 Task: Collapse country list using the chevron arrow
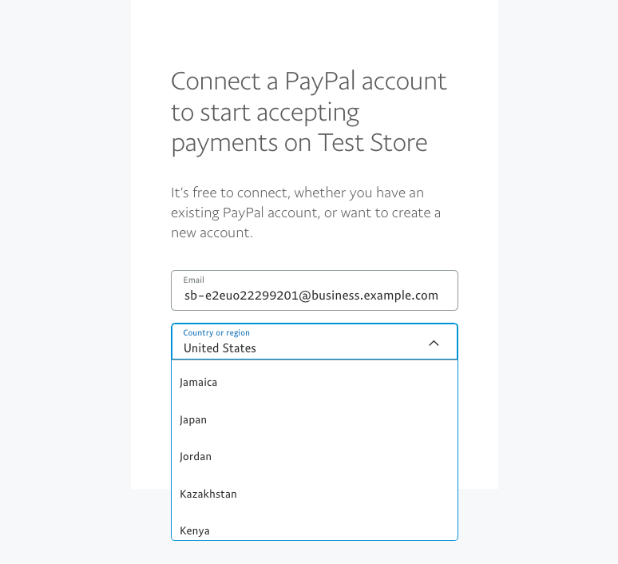click(x=434, y=343)
